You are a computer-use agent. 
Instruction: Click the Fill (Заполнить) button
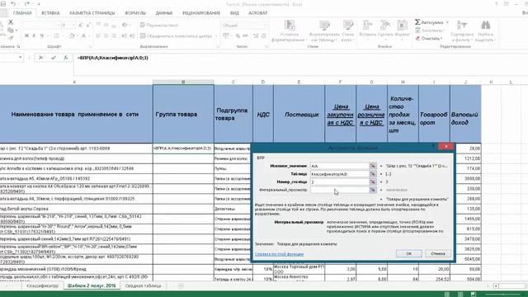[x=429, y=31]
